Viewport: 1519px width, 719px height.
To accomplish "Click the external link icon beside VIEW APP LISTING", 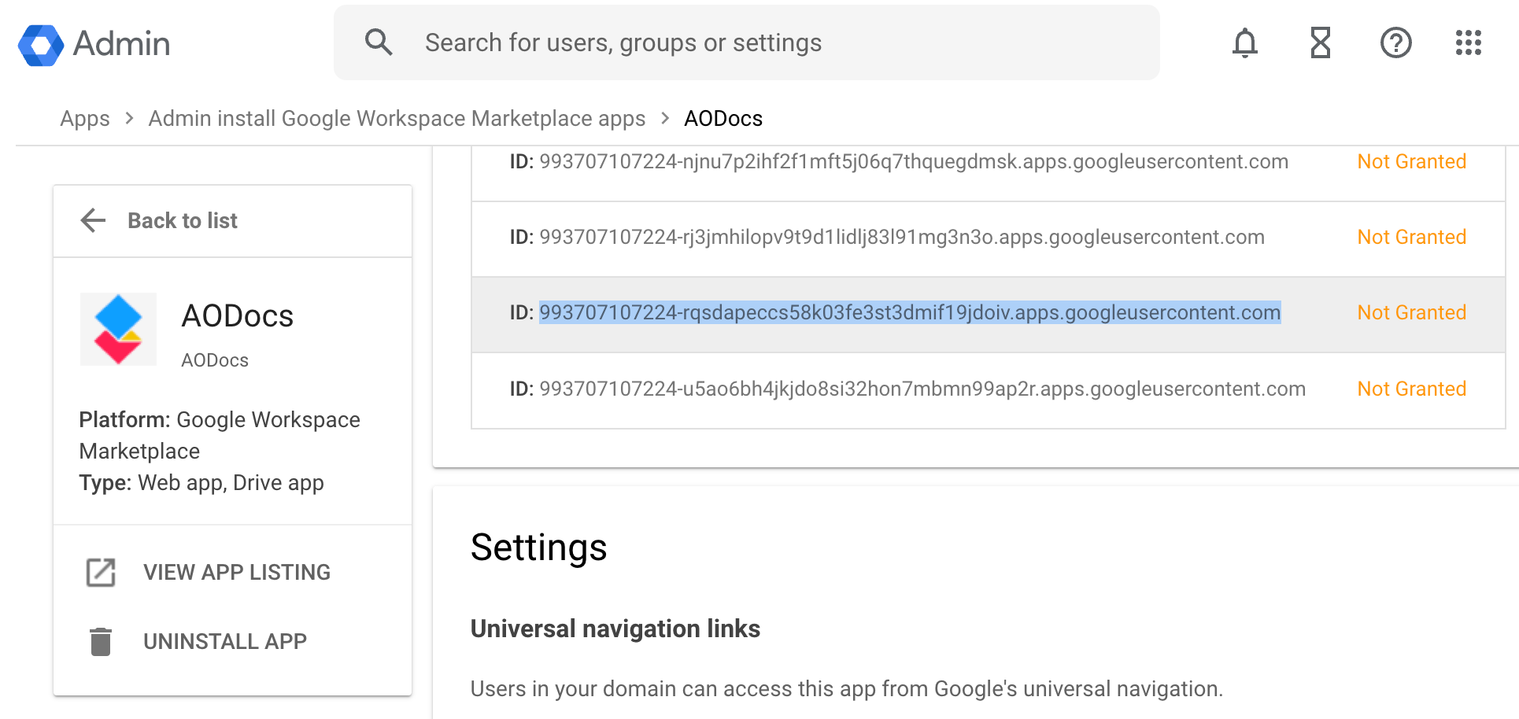I will (100, 572).
